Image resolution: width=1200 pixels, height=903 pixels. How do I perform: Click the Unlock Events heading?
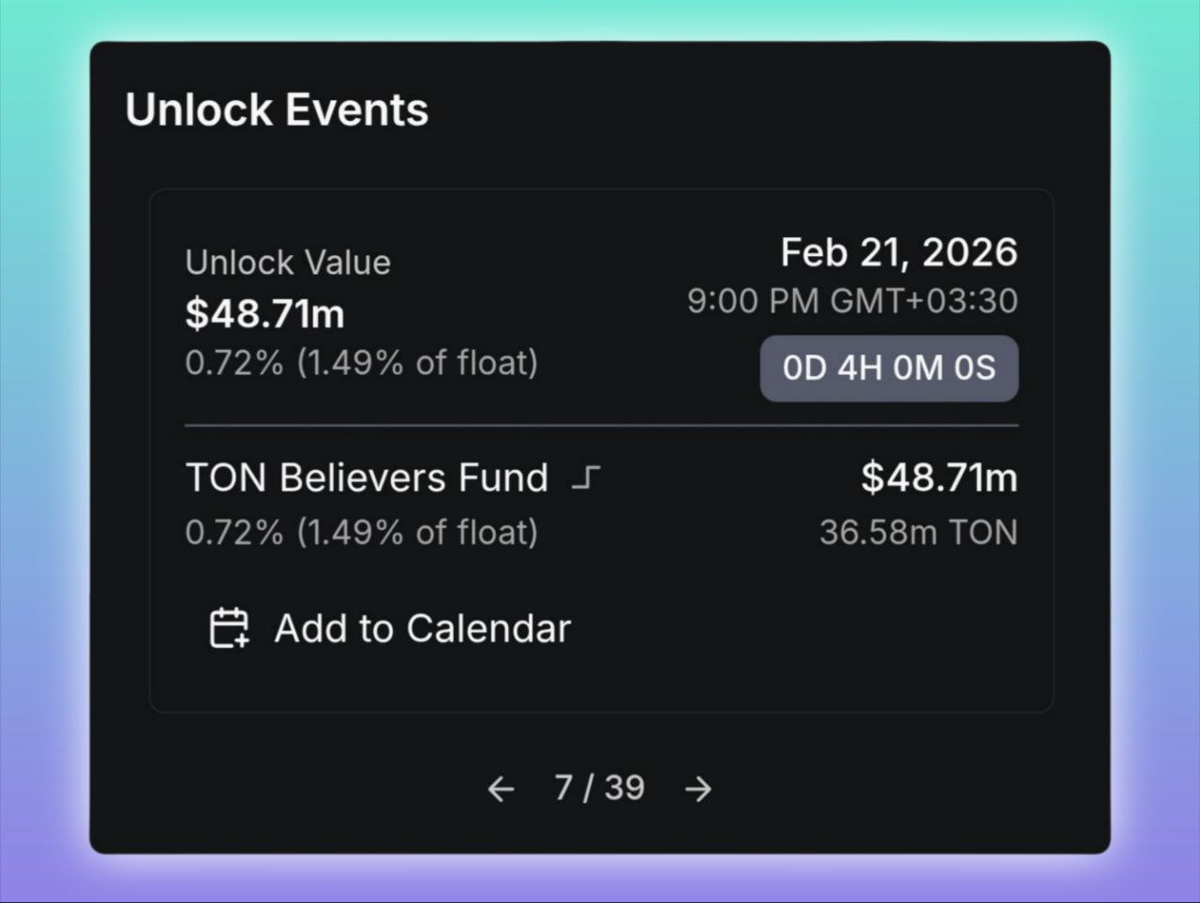point(277,110)
